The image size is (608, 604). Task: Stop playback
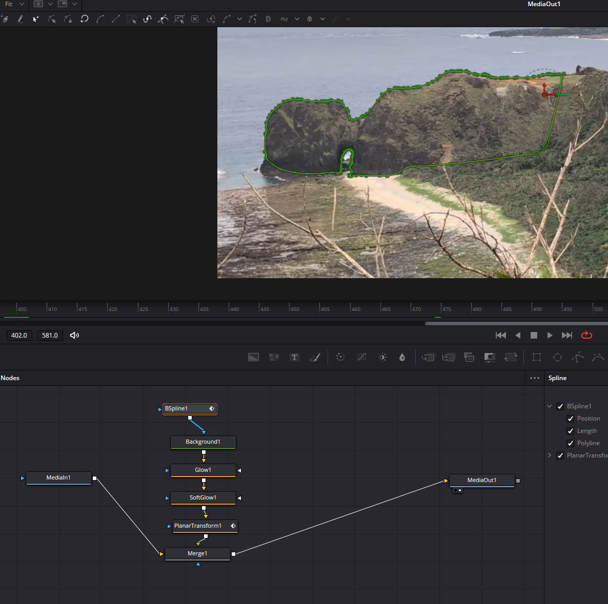coord(534,335)
